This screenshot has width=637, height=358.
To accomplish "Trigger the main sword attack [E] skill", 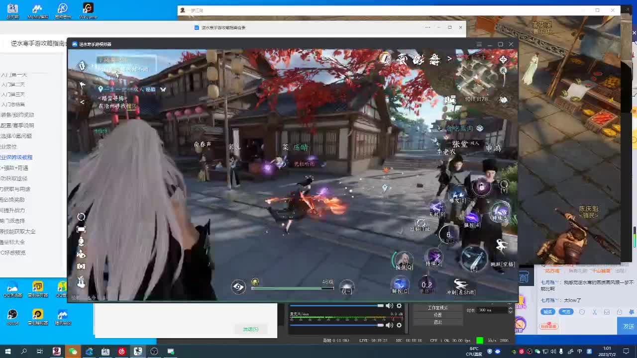I will click(x=474, y=258).
